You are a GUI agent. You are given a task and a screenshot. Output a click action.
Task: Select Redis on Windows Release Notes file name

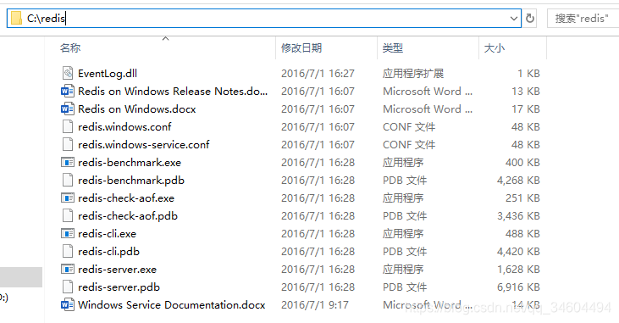(x=173, y=92)
